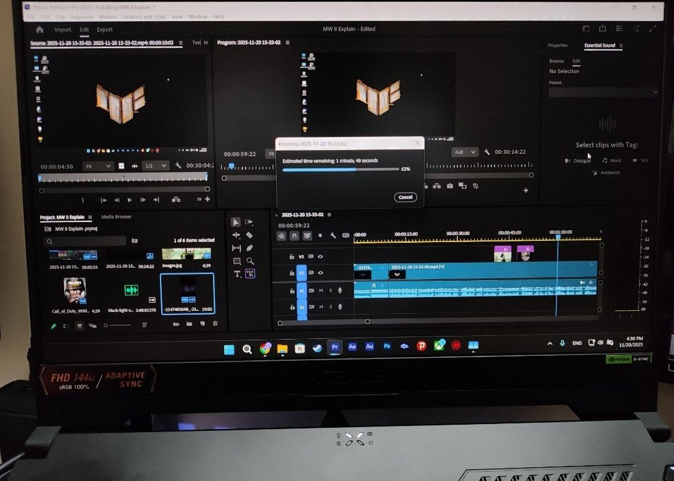The image size is (674, 481).
Task: Expand the Essential Sound Preset dropdown
Action: [603, 93]
